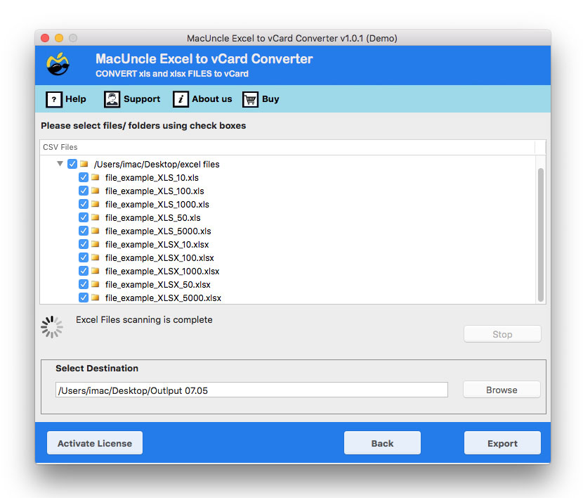Toggle the file_example_XLSX_5000.xlsx checkbox
Viewport: 583px width, 498px height.
coord(84,298)
